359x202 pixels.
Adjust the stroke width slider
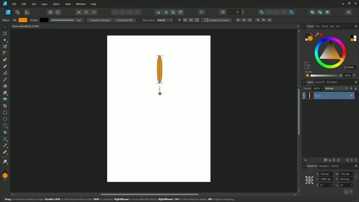click(62, 20)
